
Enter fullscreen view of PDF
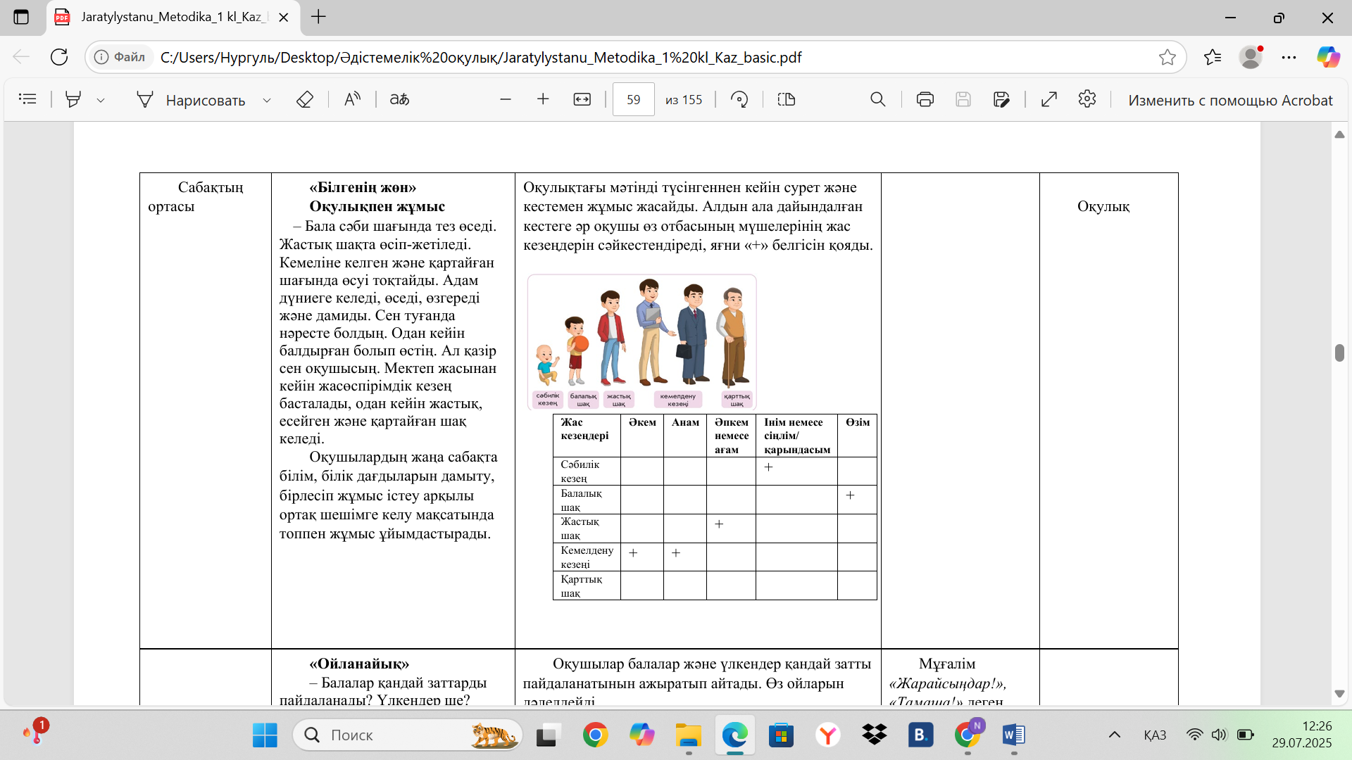1049,99
